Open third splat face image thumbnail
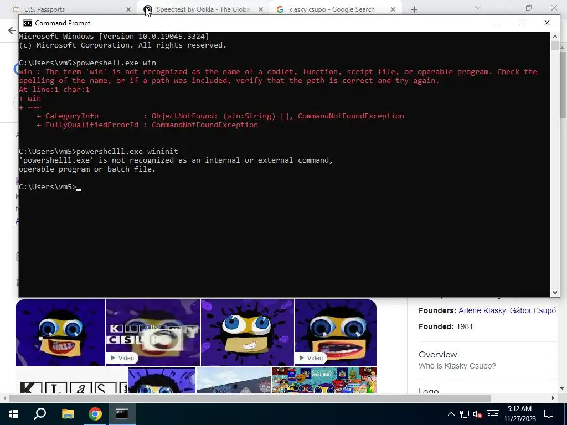The height and width of the screenshot is (425, 567). (248, 333)
